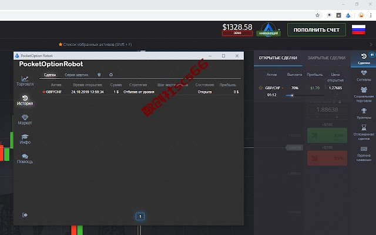Image resolution: width=376 pixels, height=235 pixels.
Task: Click 24.10.2019 13:58:34 timestamp cell
Action: (x=88, y=92)
